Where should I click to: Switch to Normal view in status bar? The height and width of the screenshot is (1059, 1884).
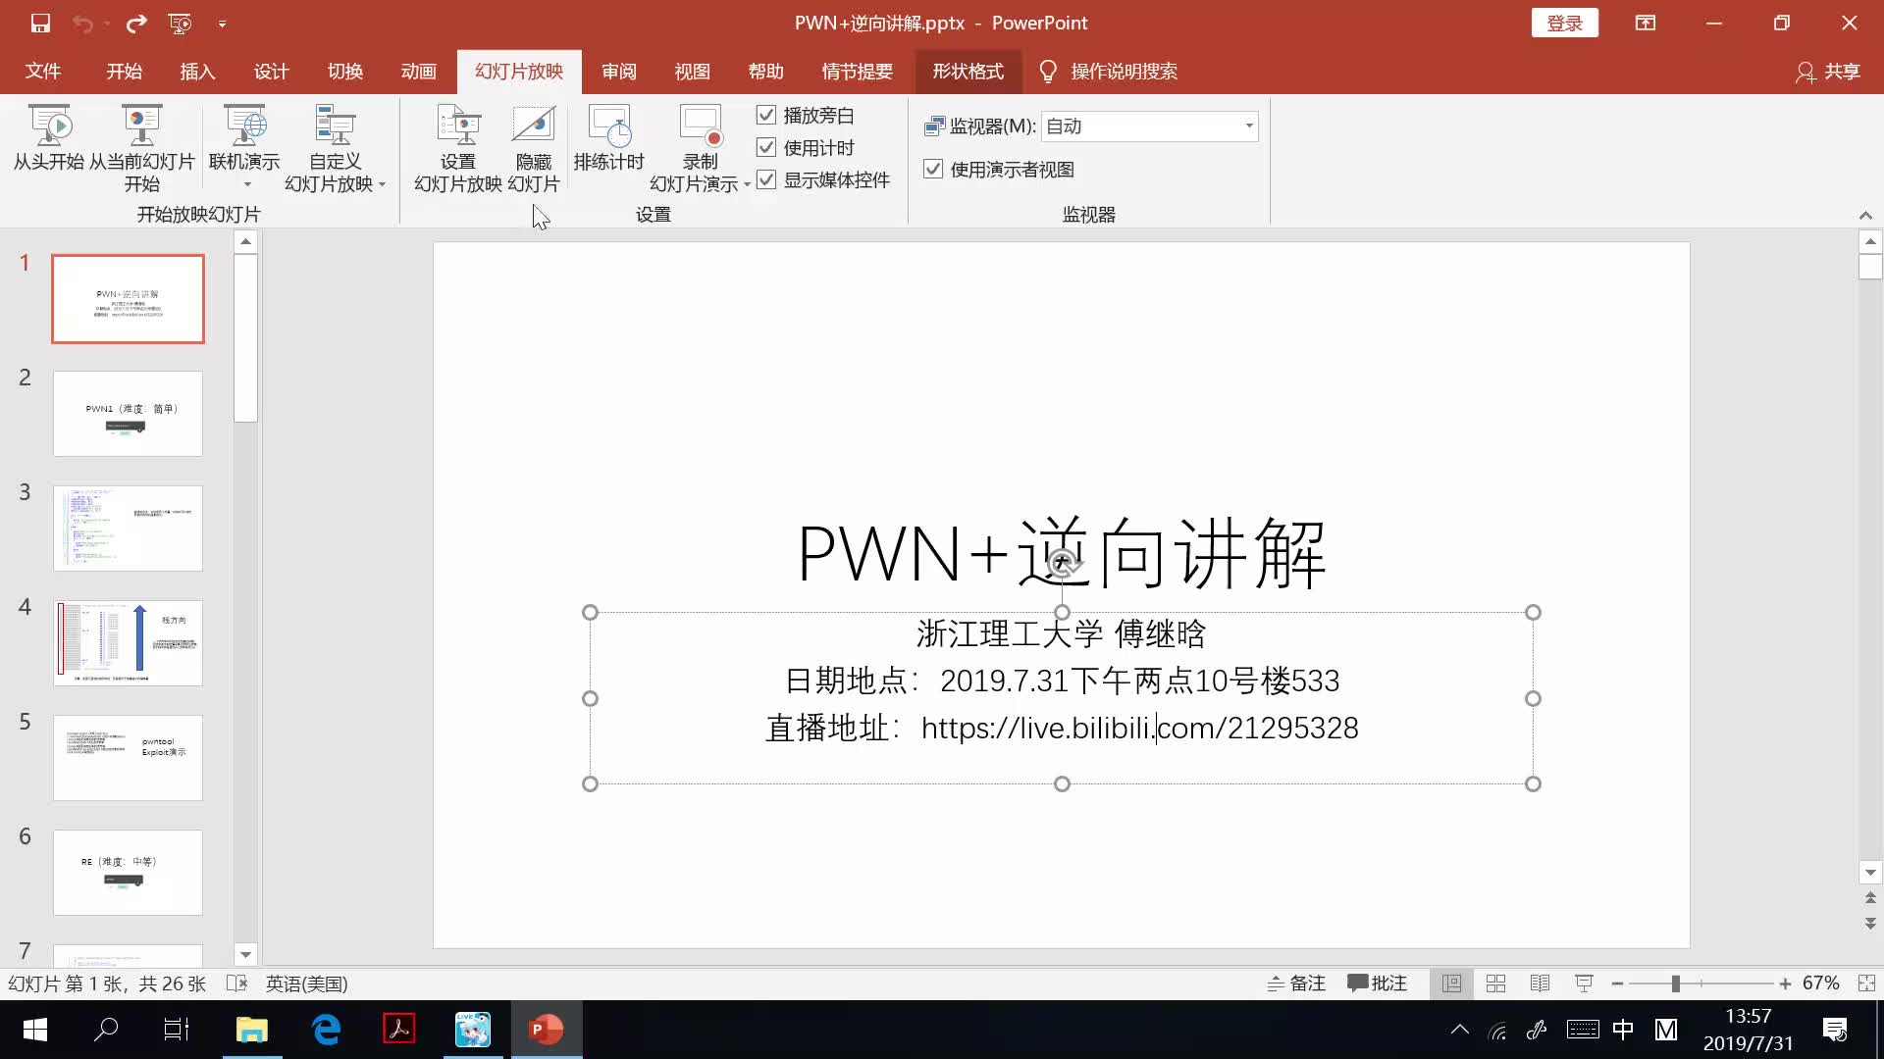[x=1452, y=983]
